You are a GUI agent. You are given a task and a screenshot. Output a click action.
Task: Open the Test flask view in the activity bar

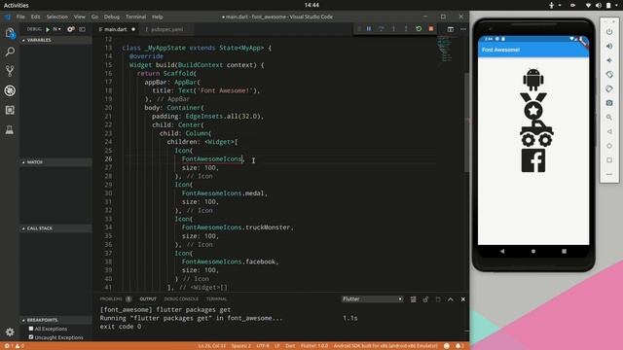pyautogui.click(x=10, y=129)
